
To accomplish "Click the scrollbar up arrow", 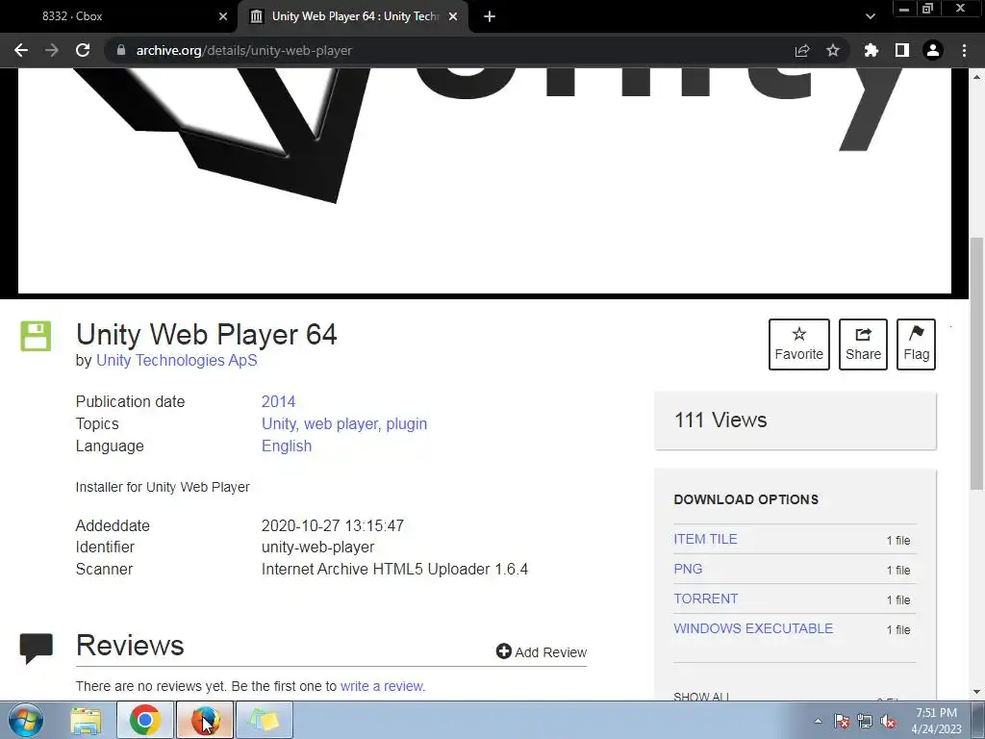I will click(976, 76).
